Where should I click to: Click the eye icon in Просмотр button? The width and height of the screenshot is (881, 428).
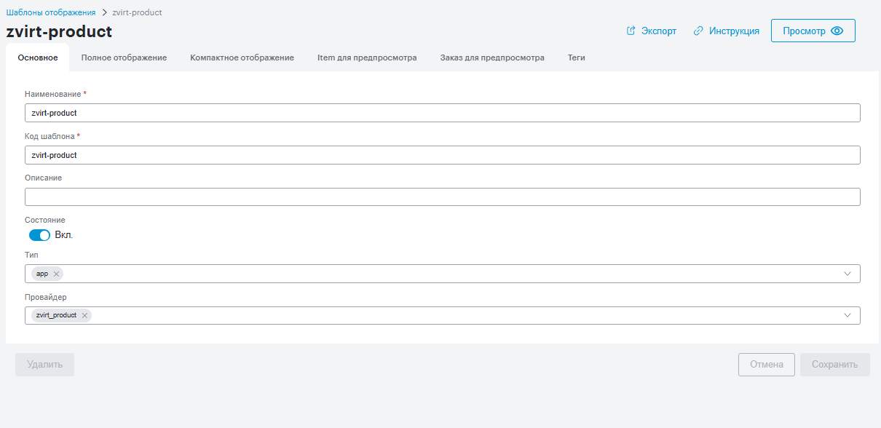click(837, 31)
